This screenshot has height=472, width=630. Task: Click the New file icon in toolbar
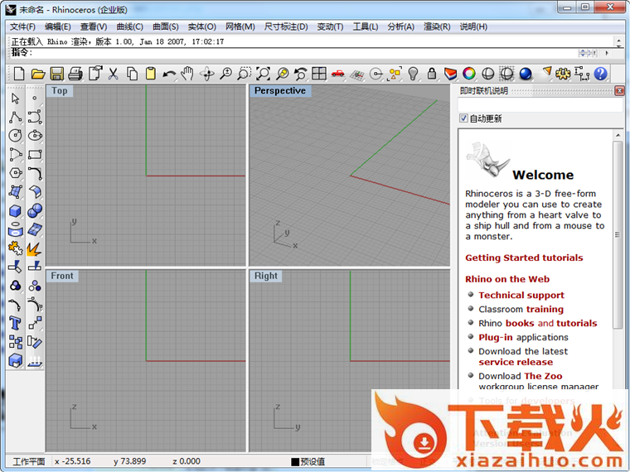(x=19, y=74)
